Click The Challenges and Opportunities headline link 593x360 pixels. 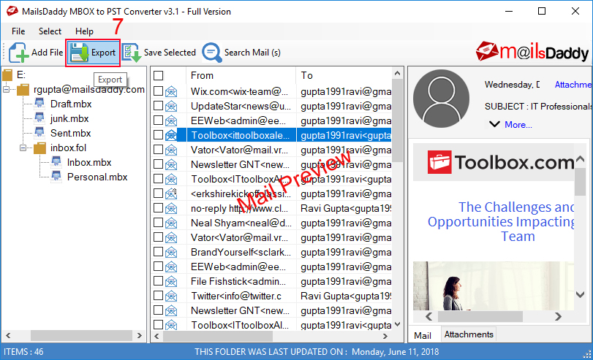coord(501,222)
